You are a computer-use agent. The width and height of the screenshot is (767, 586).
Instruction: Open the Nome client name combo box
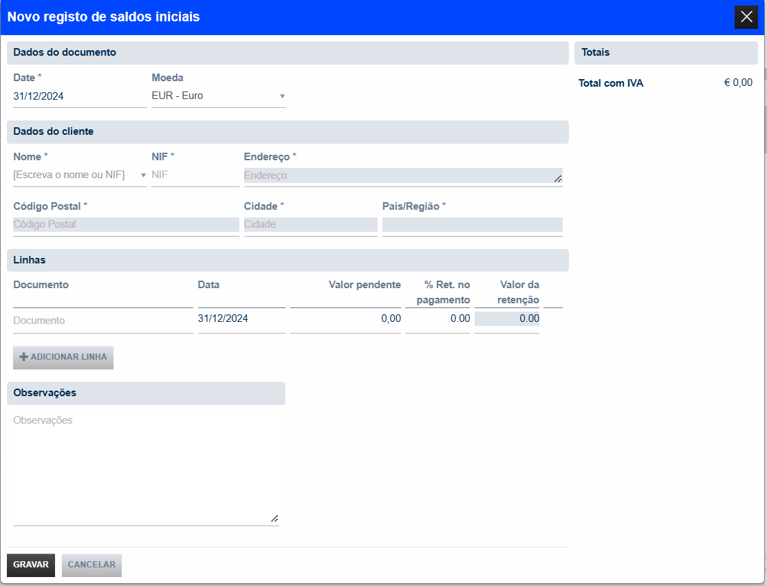point(80,175)
